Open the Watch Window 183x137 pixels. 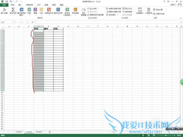(140, 11)
